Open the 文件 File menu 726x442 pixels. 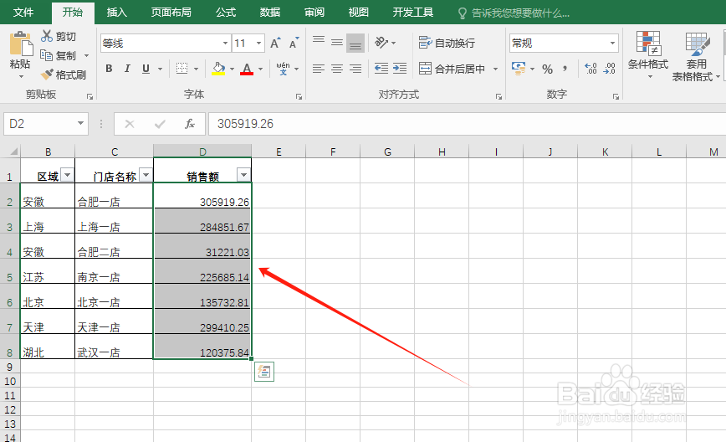[23, 12]
